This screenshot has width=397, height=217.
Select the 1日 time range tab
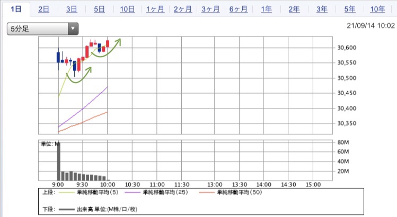point(16,9)
